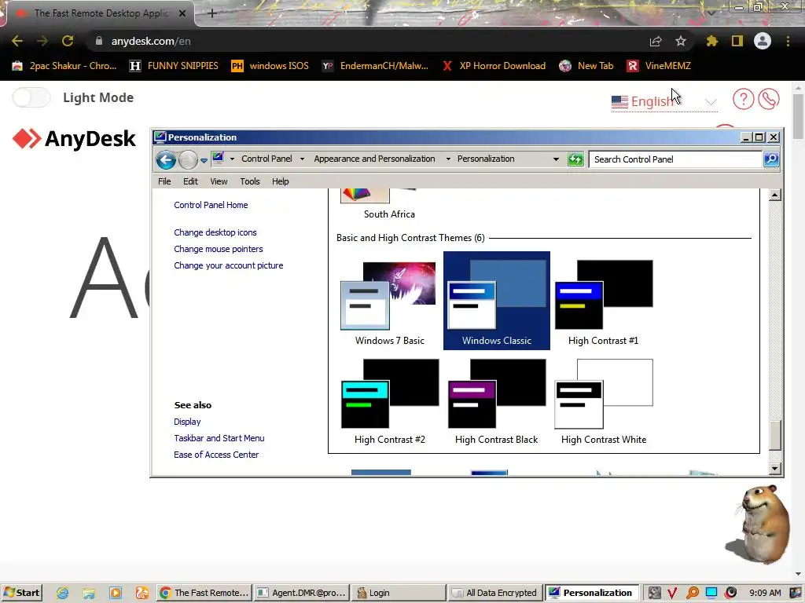Open the Display link
The width and height of the screenshot is (805, 603).
[x=187, y=422]
